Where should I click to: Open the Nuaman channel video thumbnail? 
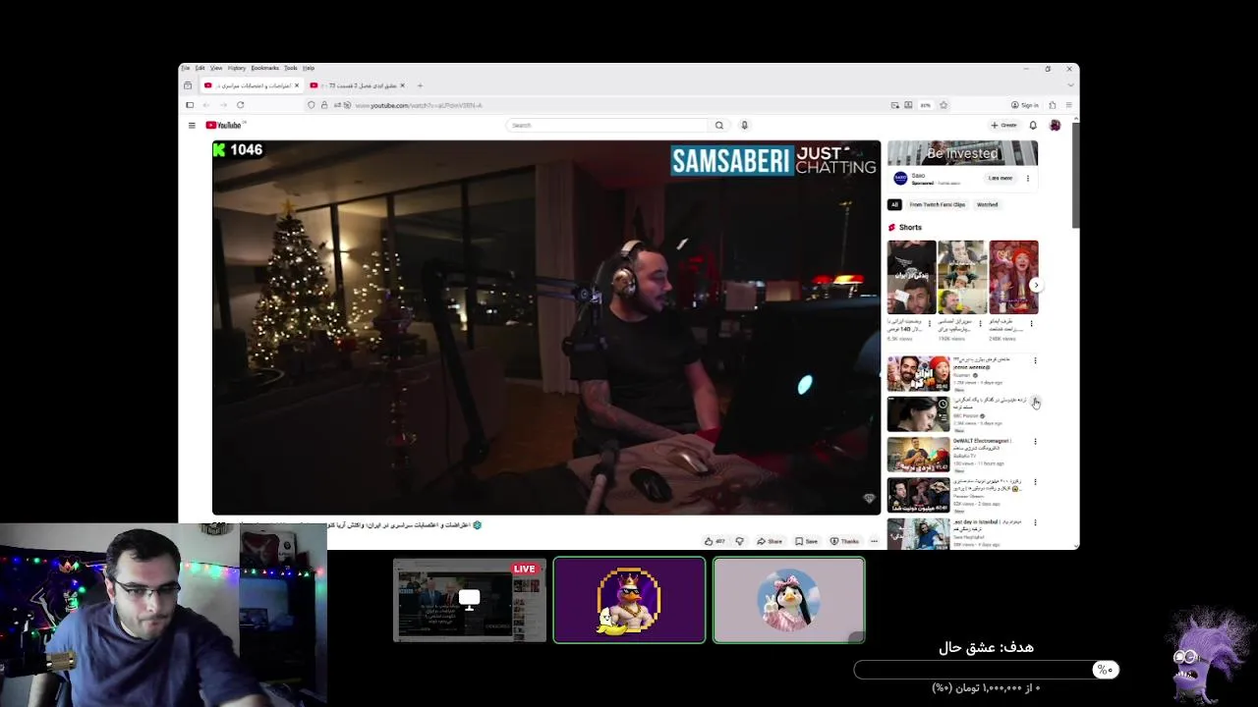[918, 374]
